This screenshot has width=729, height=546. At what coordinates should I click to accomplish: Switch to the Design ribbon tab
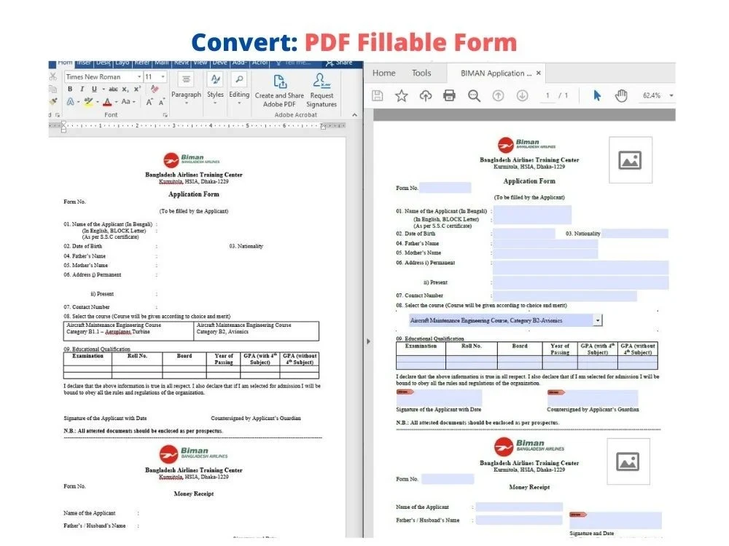pyautogui.click(x=104, y=63)
